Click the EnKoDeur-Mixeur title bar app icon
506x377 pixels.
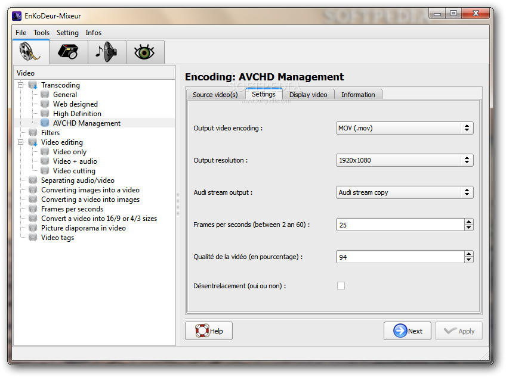(17, 16)
